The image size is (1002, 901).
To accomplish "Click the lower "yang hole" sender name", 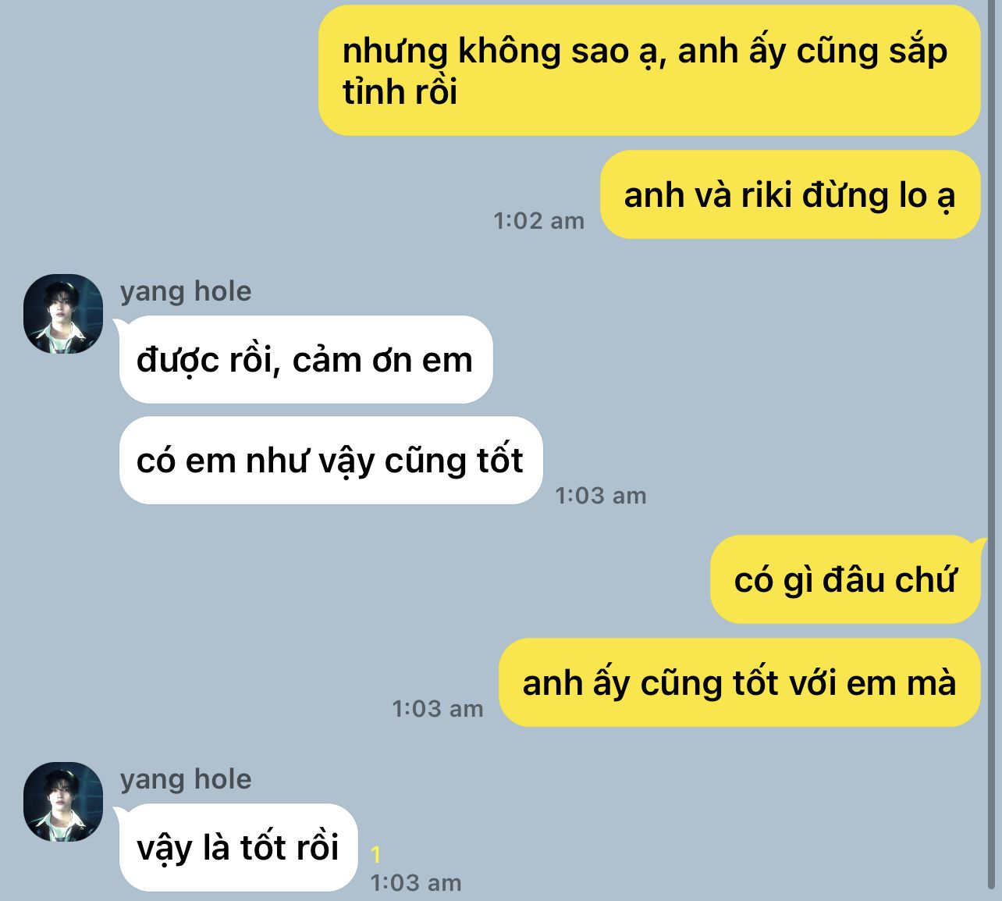I will [x=186, y=779].
